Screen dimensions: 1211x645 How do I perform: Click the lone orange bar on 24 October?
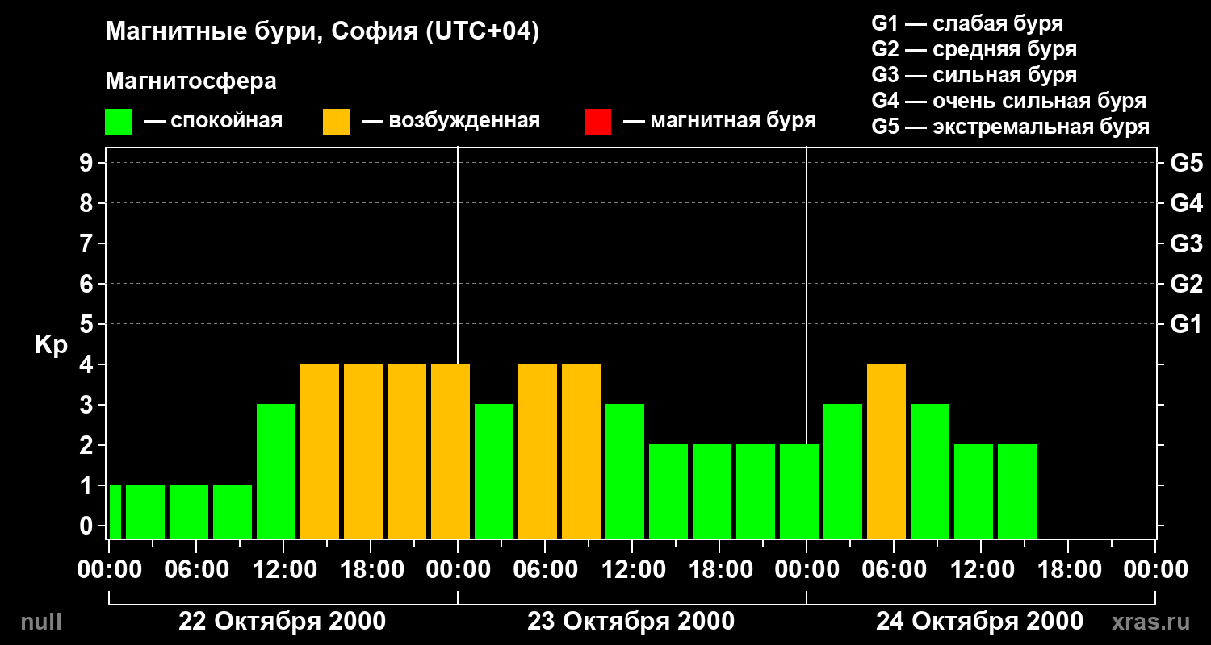pos(886,451)
